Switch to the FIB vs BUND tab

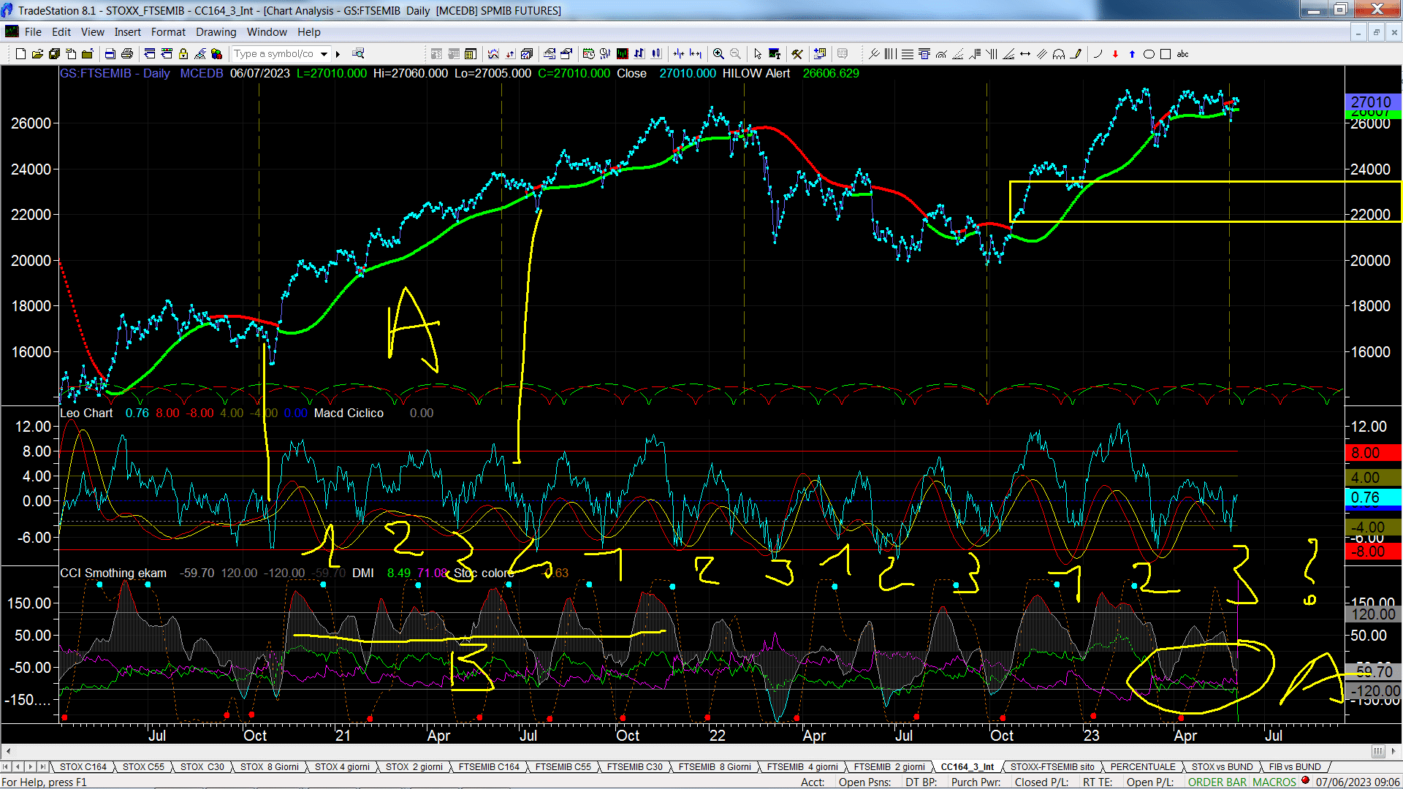point(1295,767)
